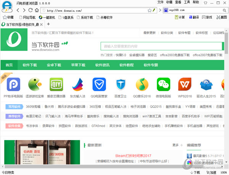Click the site search box 请输入您要搜索的内容

(x=161, y=46)
